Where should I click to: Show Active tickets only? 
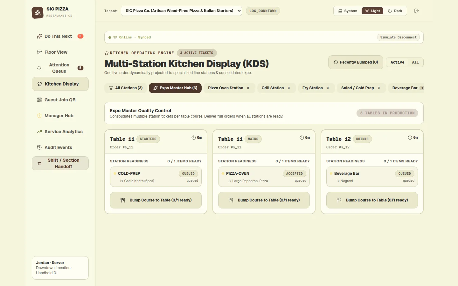pos(398,62)
